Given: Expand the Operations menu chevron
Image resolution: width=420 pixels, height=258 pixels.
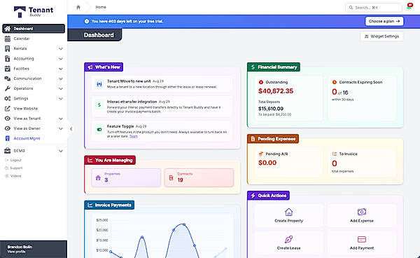Looking at the screenshot, I should [x=61, y=89].
